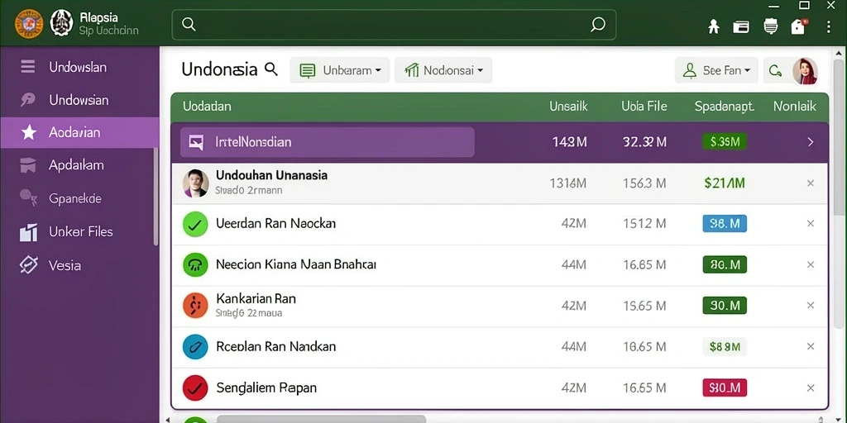Image resolution: width=847 pixels, height=423 pixels.
Task: Click the magnifier icon in the search bar
Action: coord(189,24)
